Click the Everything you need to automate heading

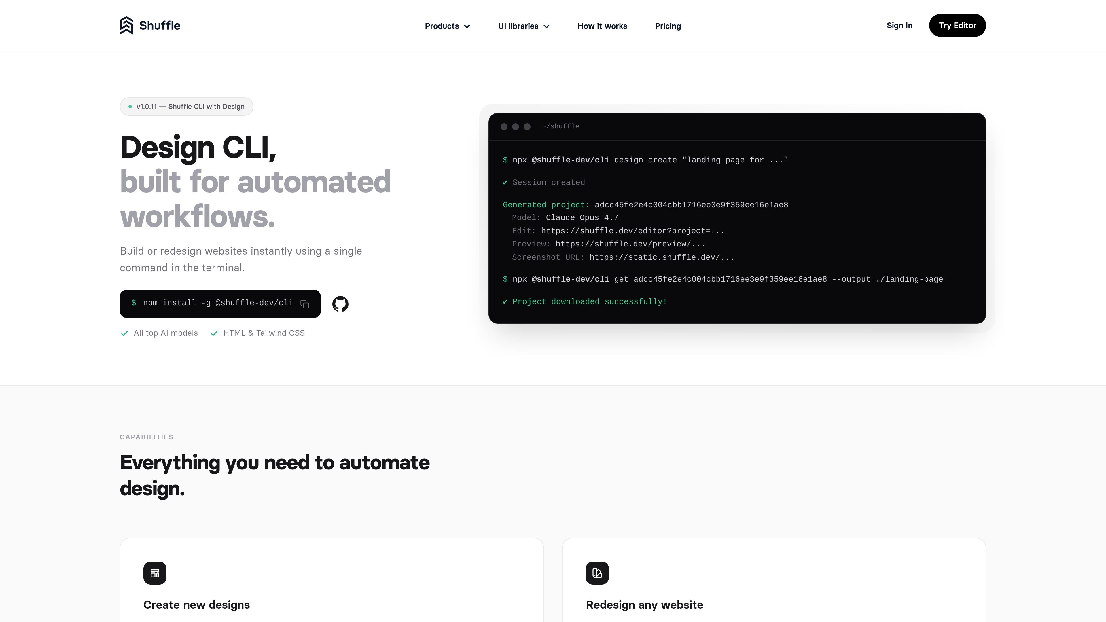click(x=275, y=476)
